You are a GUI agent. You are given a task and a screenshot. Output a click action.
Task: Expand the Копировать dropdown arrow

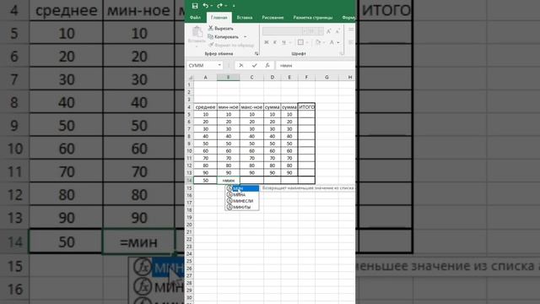pos(246,36)
